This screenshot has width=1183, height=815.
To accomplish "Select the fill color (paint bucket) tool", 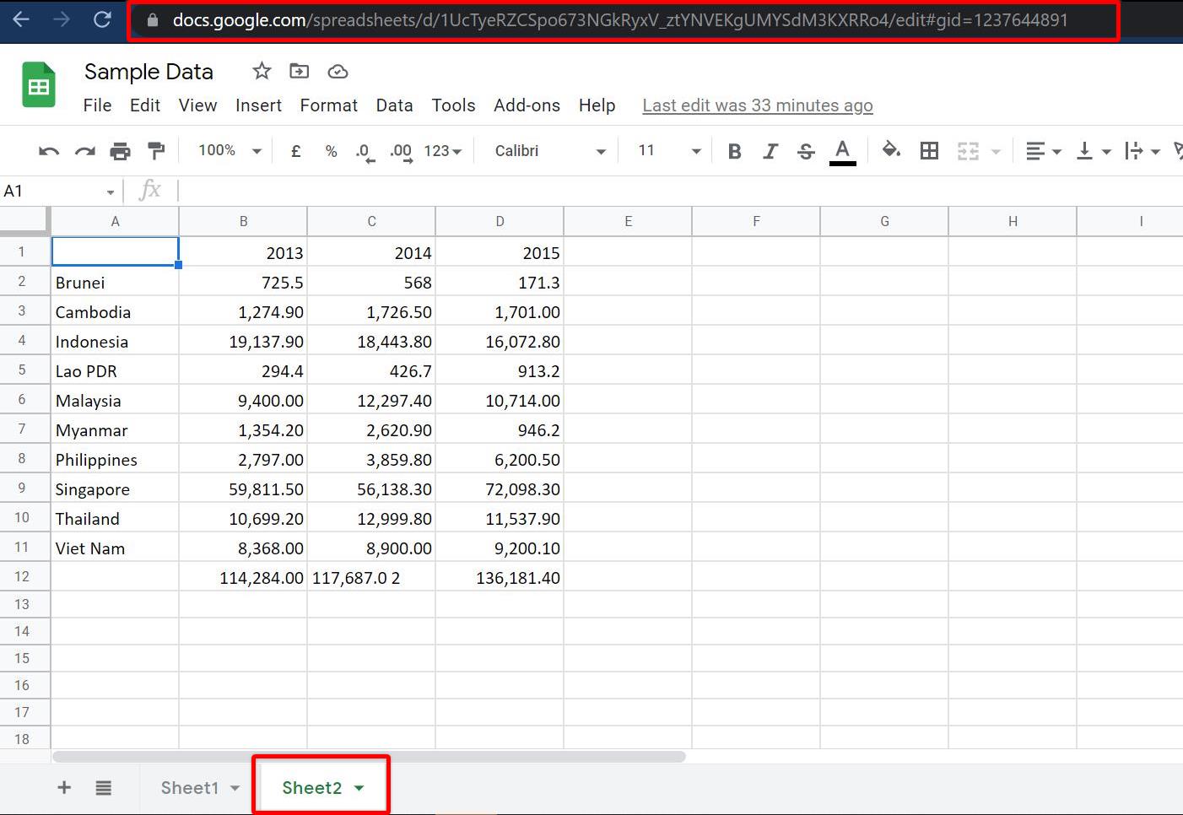I will (891, 150).
